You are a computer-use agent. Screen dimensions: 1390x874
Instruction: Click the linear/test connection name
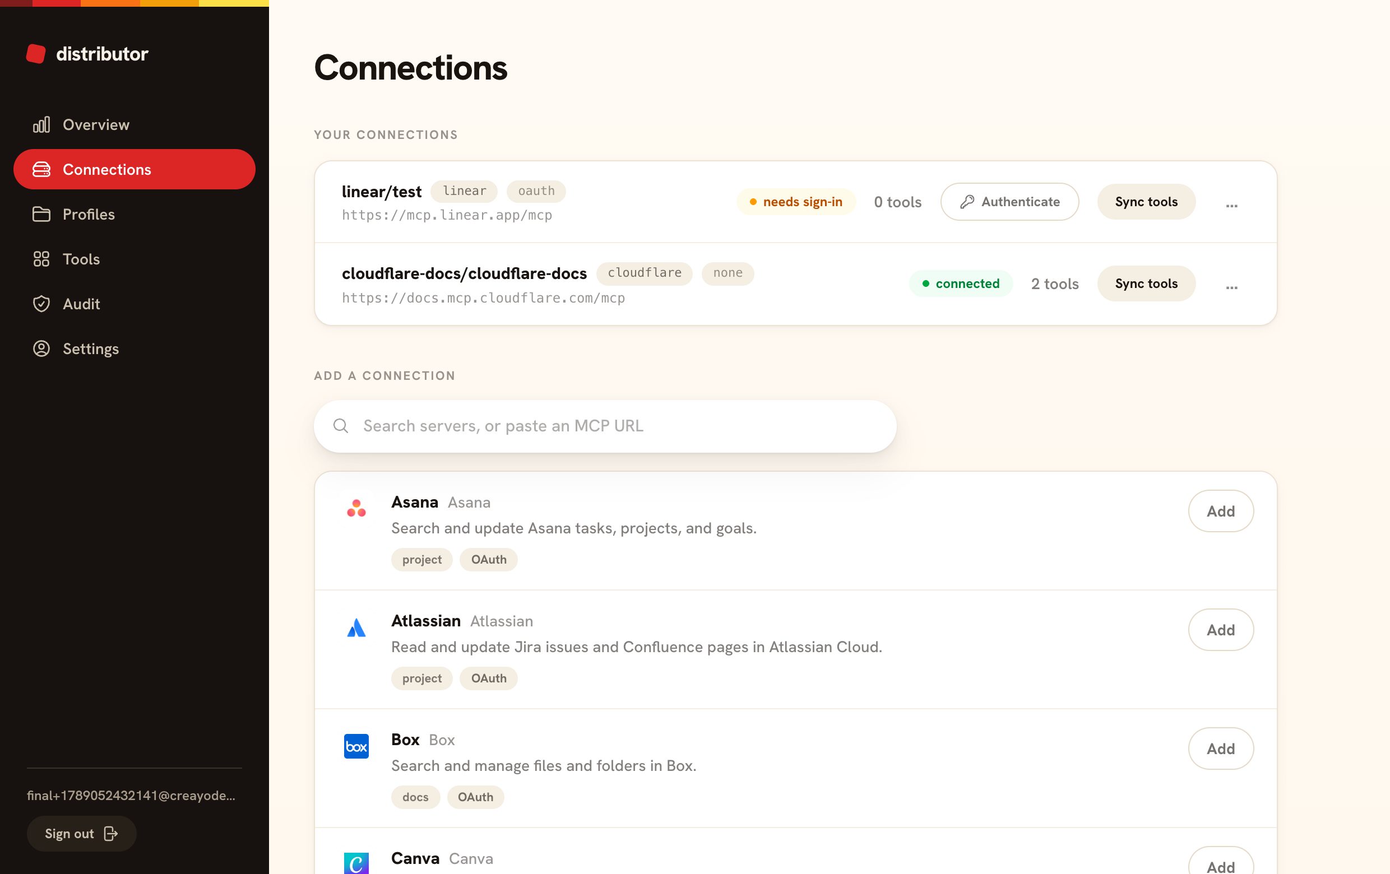point(382,192)
